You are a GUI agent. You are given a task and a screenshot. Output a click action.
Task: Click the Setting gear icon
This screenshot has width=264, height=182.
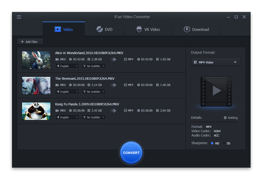click(225, 118)
